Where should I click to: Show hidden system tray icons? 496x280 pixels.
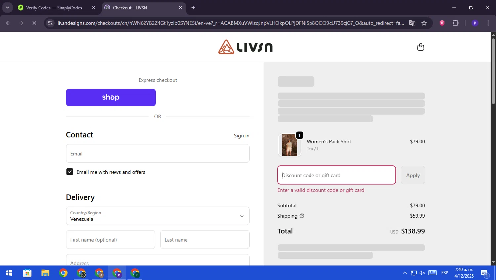[x=405, y=273]
